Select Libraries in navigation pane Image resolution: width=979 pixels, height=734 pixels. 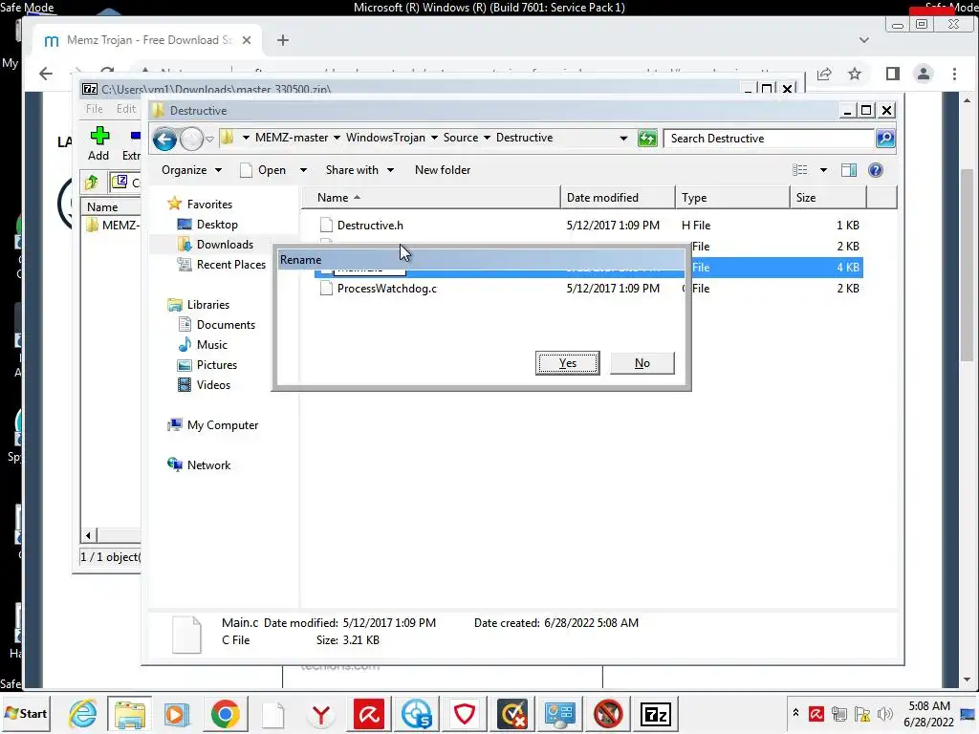click(x=207, y=305)
